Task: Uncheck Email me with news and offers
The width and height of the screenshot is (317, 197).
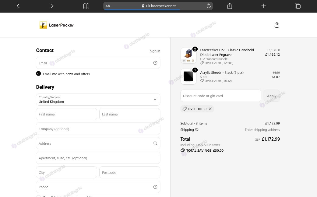Action: (x=38, y=74)
